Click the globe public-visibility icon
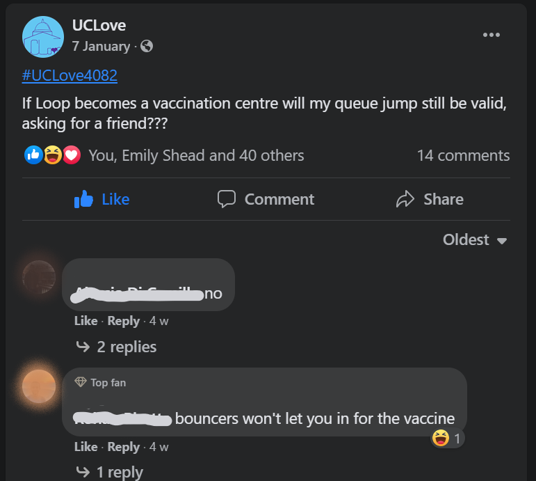This screenshot has height=481, width=536. click(x=147, y=46)
